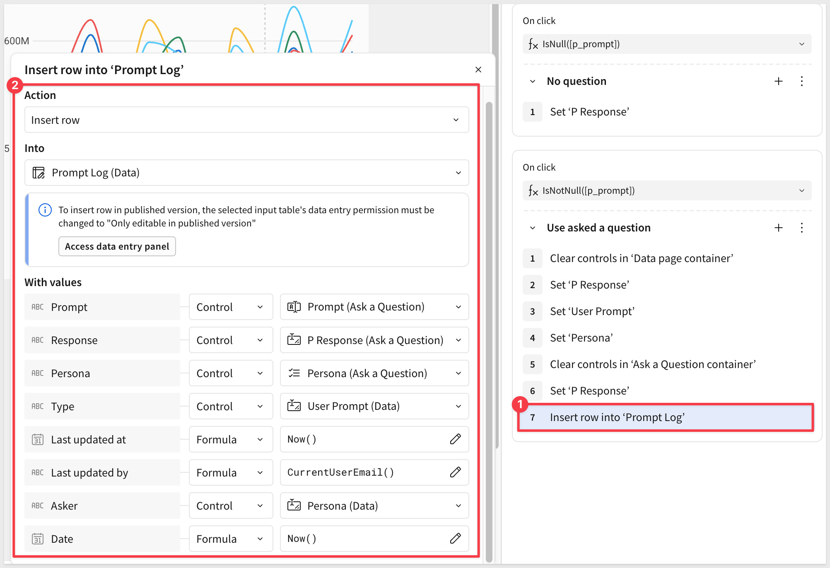This screenshot has width=830, height=568.
Task: Click the Access data entry panel button
Action: point(117,246)
